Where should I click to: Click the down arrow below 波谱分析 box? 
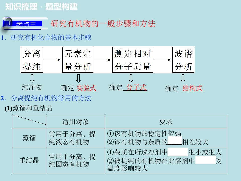click(183, 78)
